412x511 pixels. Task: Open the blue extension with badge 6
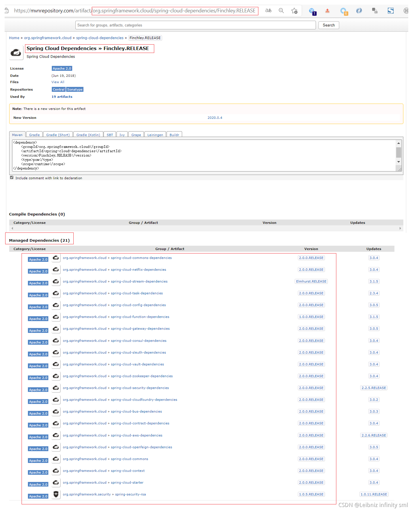(x=344, y=11)
